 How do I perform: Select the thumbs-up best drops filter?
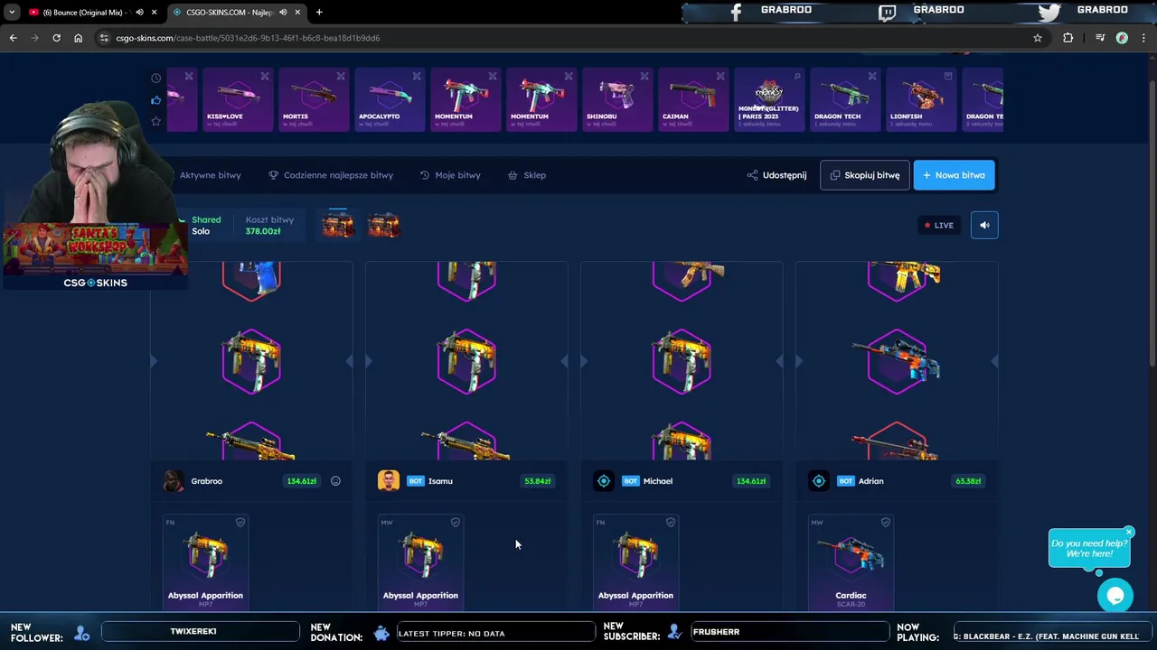[156, 100]
